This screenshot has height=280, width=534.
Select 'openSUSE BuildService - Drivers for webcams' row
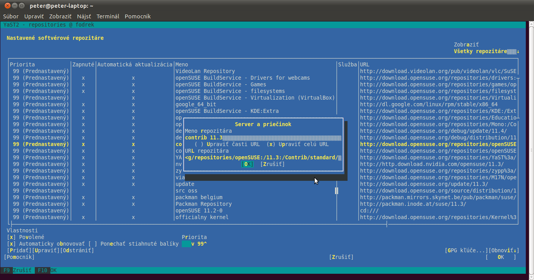pos(263,78)
